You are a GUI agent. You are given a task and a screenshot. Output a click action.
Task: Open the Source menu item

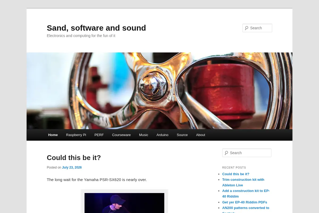[x=182, y=135]
